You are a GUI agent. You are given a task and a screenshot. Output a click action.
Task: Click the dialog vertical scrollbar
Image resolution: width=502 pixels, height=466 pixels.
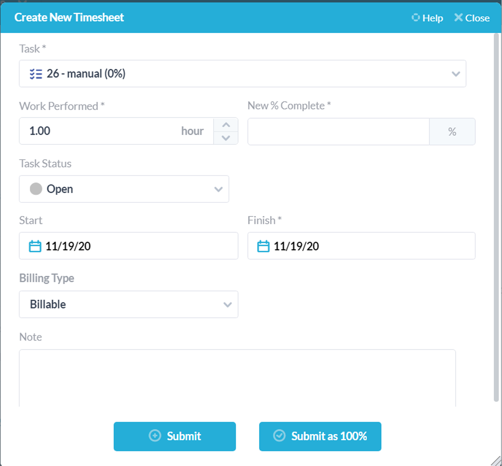coord(496,217)
